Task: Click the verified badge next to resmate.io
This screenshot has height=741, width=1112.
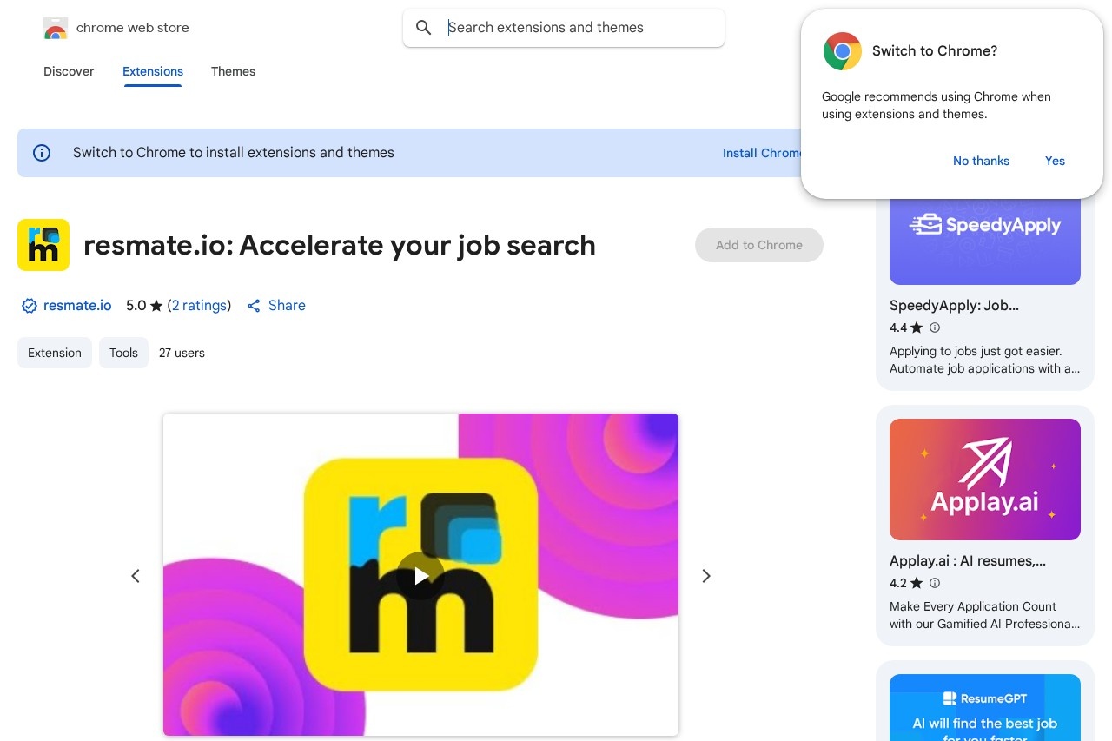Action: [30, 306]
